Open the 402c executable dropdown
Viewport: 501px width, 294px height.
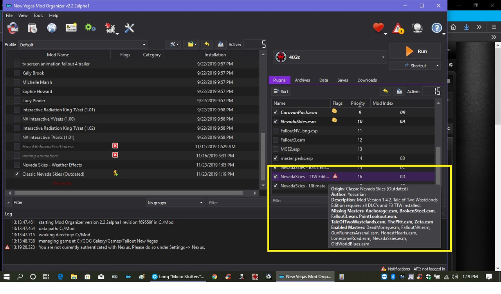coord(330,57)
